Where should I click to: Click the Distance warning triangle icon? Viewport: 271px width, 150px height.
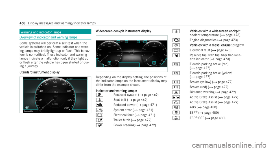click(176, 92)
